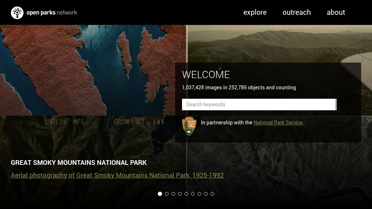This screenshot has width=372, height=209.
Task: Select the seventh carousel indicator dot
Action: (x=199, y=194)
